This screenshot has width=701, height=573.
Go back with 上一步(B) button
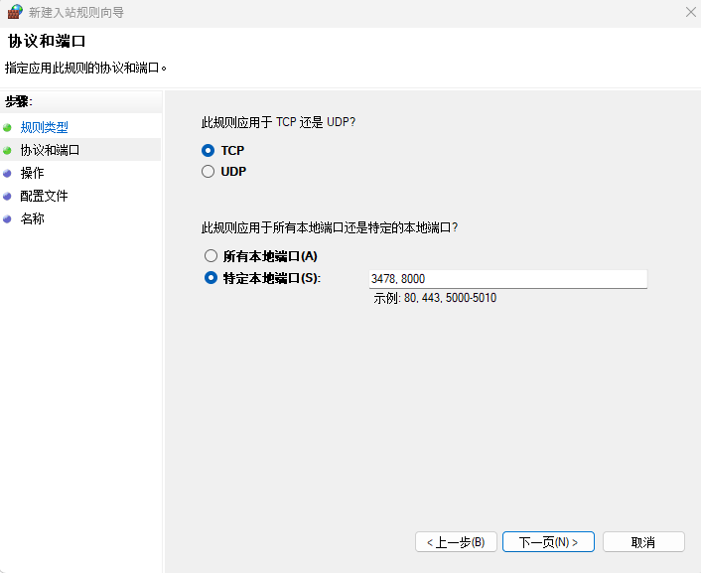click(x=456, y=542)
